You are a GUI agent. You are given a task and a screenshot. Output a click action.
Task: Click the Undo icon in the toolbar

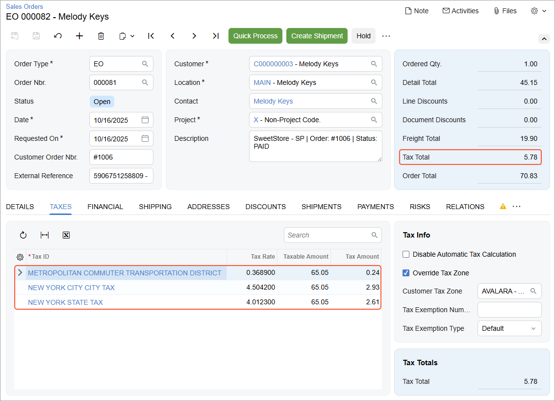pos(58,36)
